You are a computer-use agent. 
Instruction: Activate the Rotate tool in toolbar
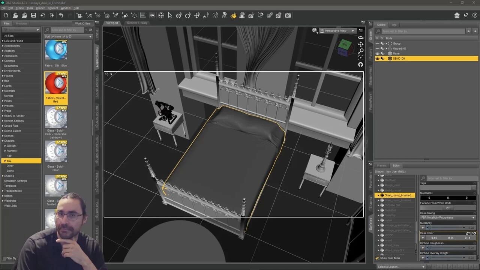188,15
